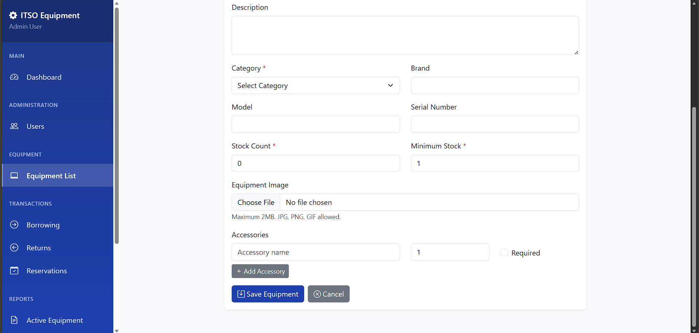Screen dimensions: 699x333
Task: Click the Active Equipment document icon
Action: pos(14,320)
